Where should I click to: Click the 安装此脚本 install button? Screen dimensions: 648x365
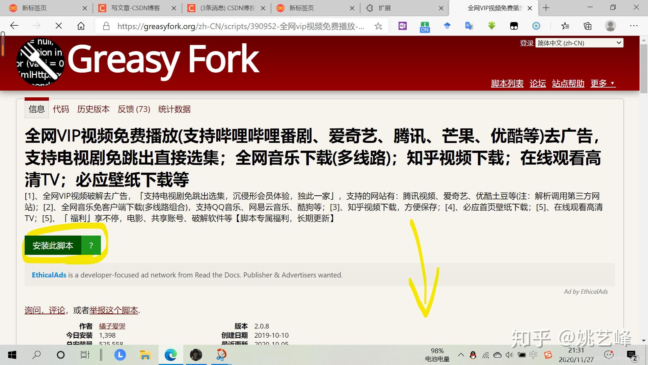(x=53, y=245)
